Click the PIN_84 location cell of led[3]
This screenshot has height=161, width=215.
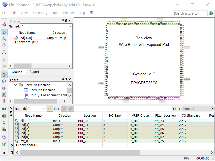click(x=90, y=125)
